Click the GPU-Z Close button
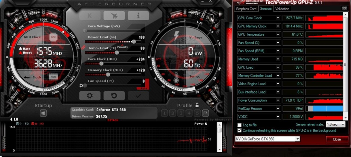The image size is (351, 157). (x=337, y=139)
